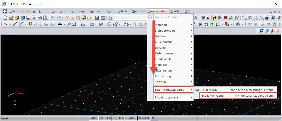Screen dimensions: 282x121
Task: Open the Ergebnisse menu
Action: tap(96, 11)
